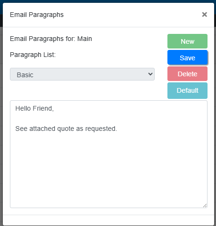
Task: Expand the dropdown chevron arrow
Action: 150,74
